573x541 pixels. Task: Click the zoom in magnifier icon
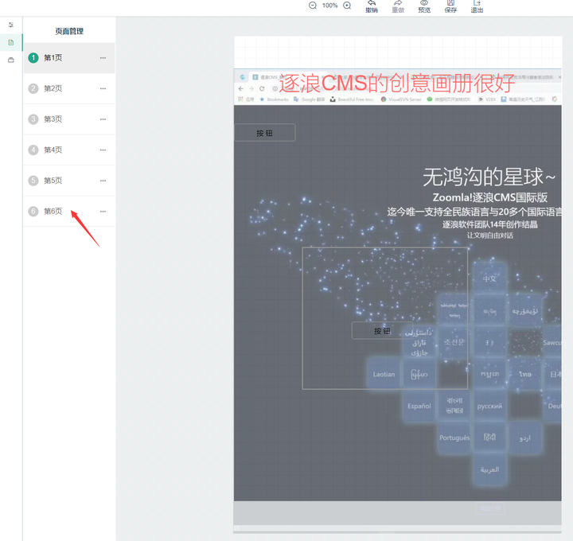(x=347, y=6)
